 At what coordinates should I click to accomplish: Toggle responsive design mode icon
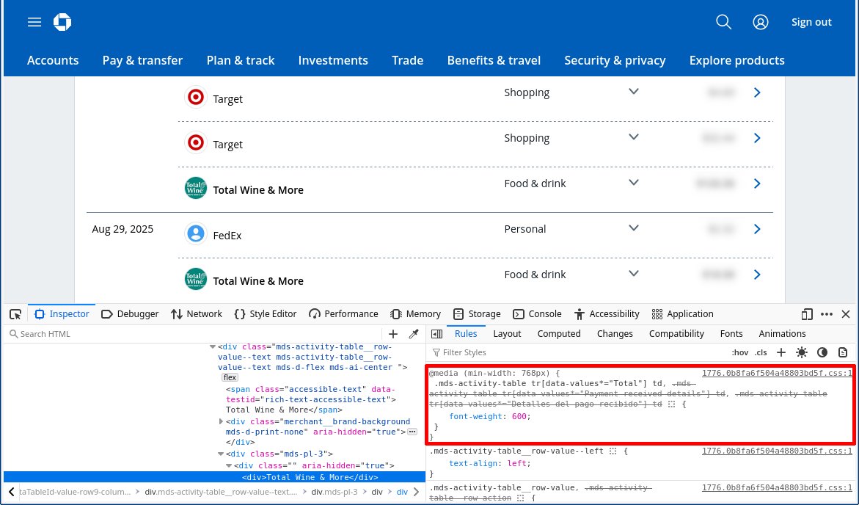click(806, 314)
